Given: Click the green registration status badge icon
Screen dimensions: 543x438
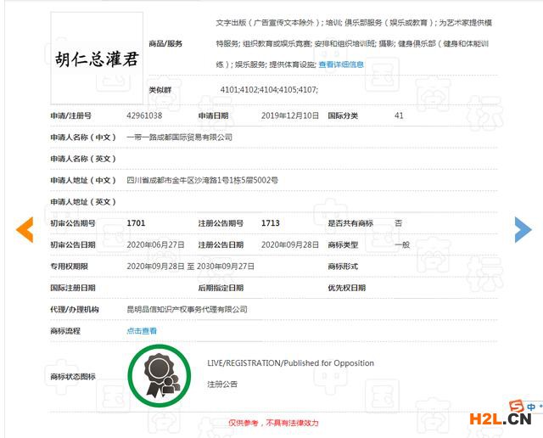Looking at the screenshot, I should click(159, 374).
